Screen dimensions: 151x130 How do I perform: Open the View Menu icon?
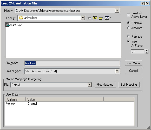(108, 18)
